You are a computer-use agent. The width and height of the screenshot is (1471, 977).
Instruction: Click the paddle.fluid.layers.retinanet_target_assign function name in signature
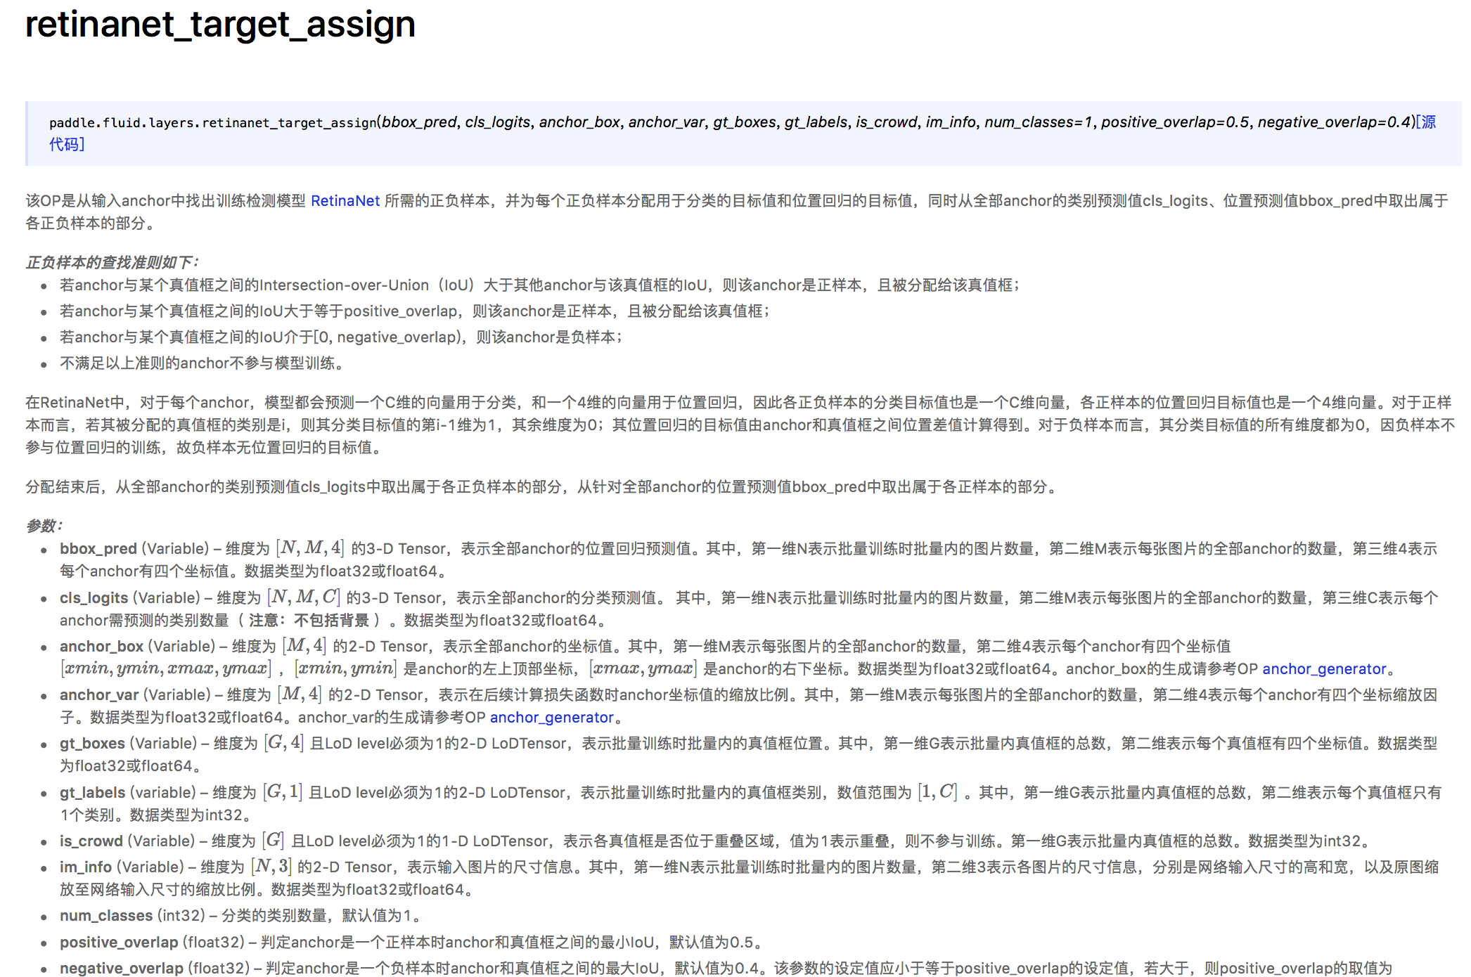click(x=212, y=123)
